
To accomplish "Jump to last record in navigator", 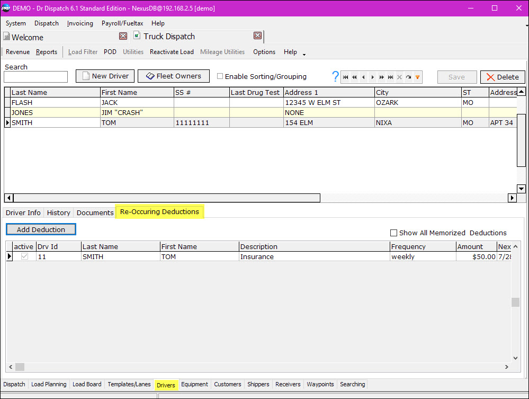I will [390, 77].
